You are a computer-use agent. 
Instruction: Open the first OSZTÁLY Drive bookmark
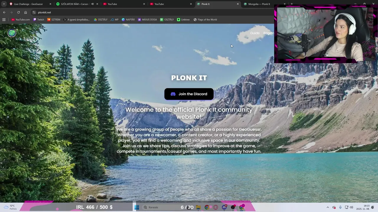point(101,20)
